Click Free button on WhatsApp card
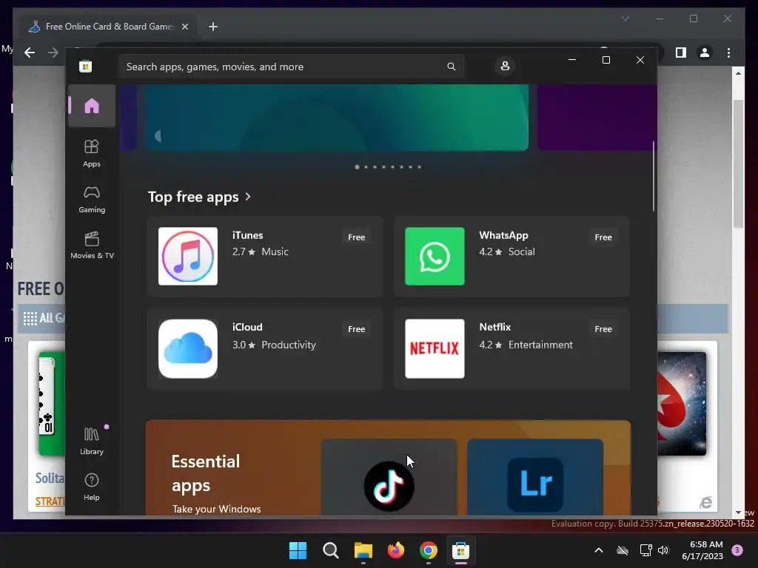 (x=603, y=237)
